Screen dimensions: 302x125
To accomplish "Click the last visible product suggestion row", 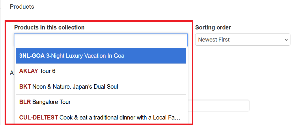I will click(101, 117).
